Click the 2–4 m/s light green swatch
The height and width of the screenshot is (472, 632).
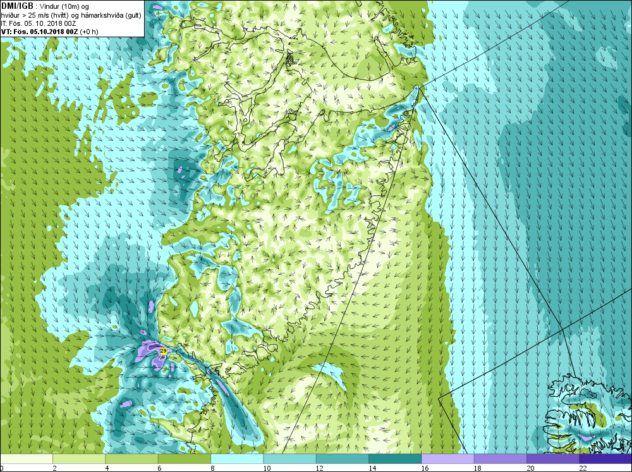79,459
